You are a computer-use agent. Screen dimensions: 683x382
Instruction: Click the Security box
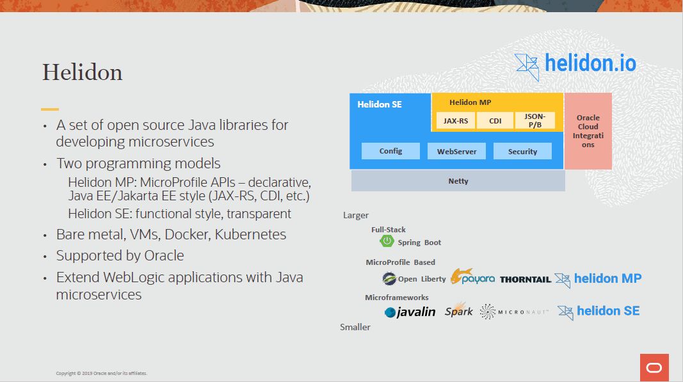tap(522, 151)
